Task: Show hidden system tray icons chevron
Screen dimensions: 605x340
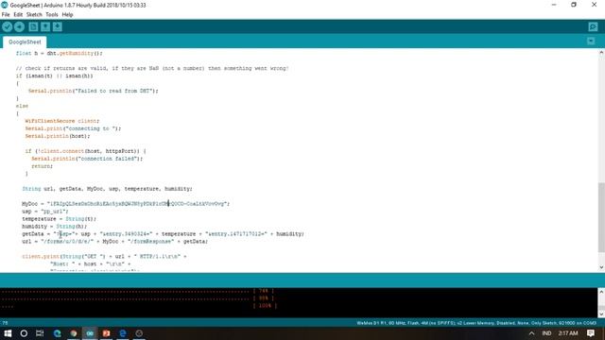Action: pyautogui.click(x=531, y=333)
